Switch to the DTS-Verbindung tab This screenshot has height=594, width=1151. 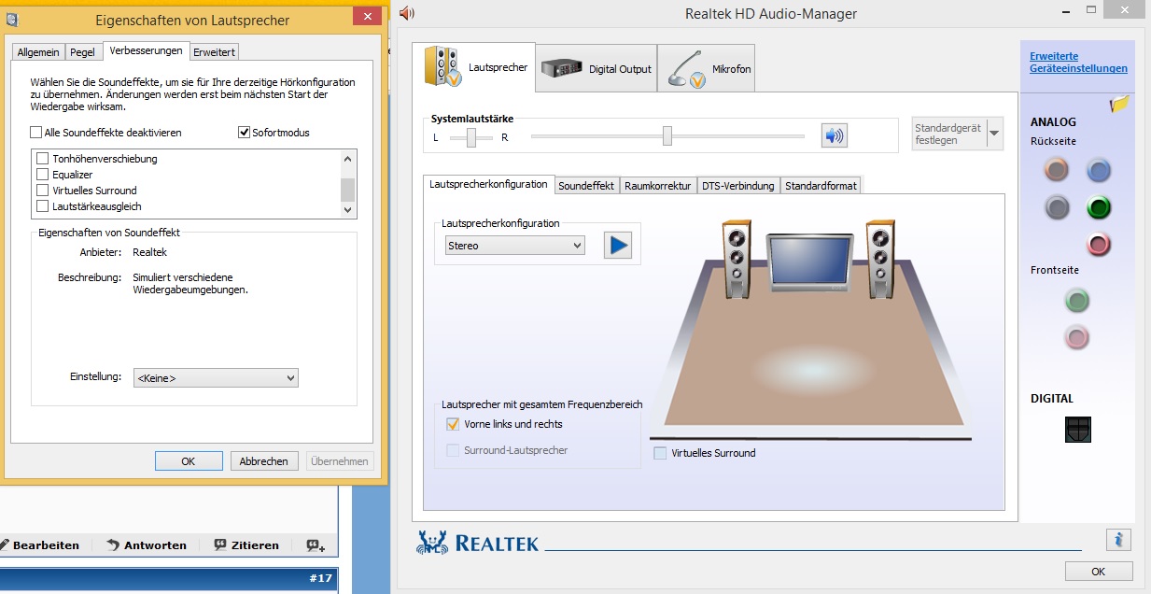(x=738, y=186)
